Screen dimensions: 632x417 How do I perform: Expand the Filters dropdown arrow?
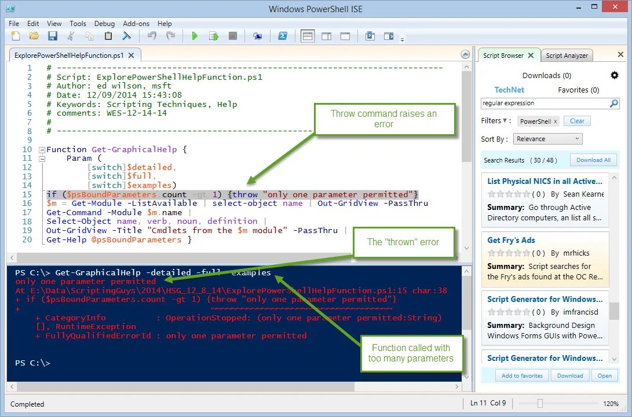(505, 120)
